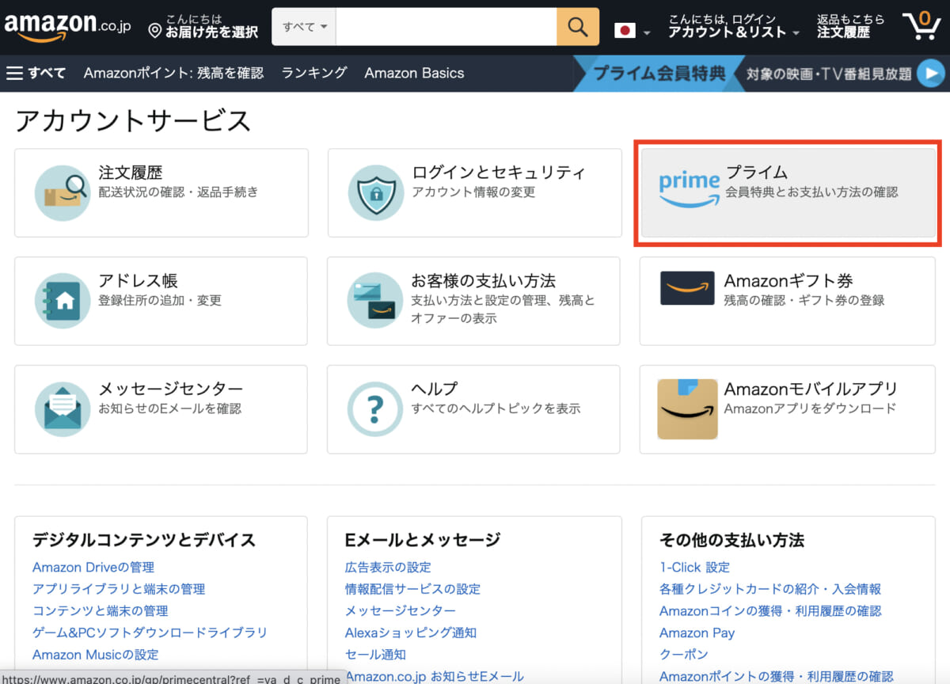Click Amazon.co.jp お知らせEメール link
The width and height of the screenshot is (950, 684).
pos(435,676)
